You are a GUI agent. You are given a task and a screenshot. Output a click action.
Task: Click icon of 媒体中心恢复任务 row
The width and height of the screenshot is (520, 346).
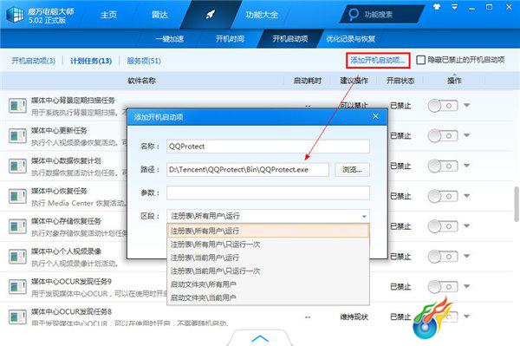[x=17, y=196]
